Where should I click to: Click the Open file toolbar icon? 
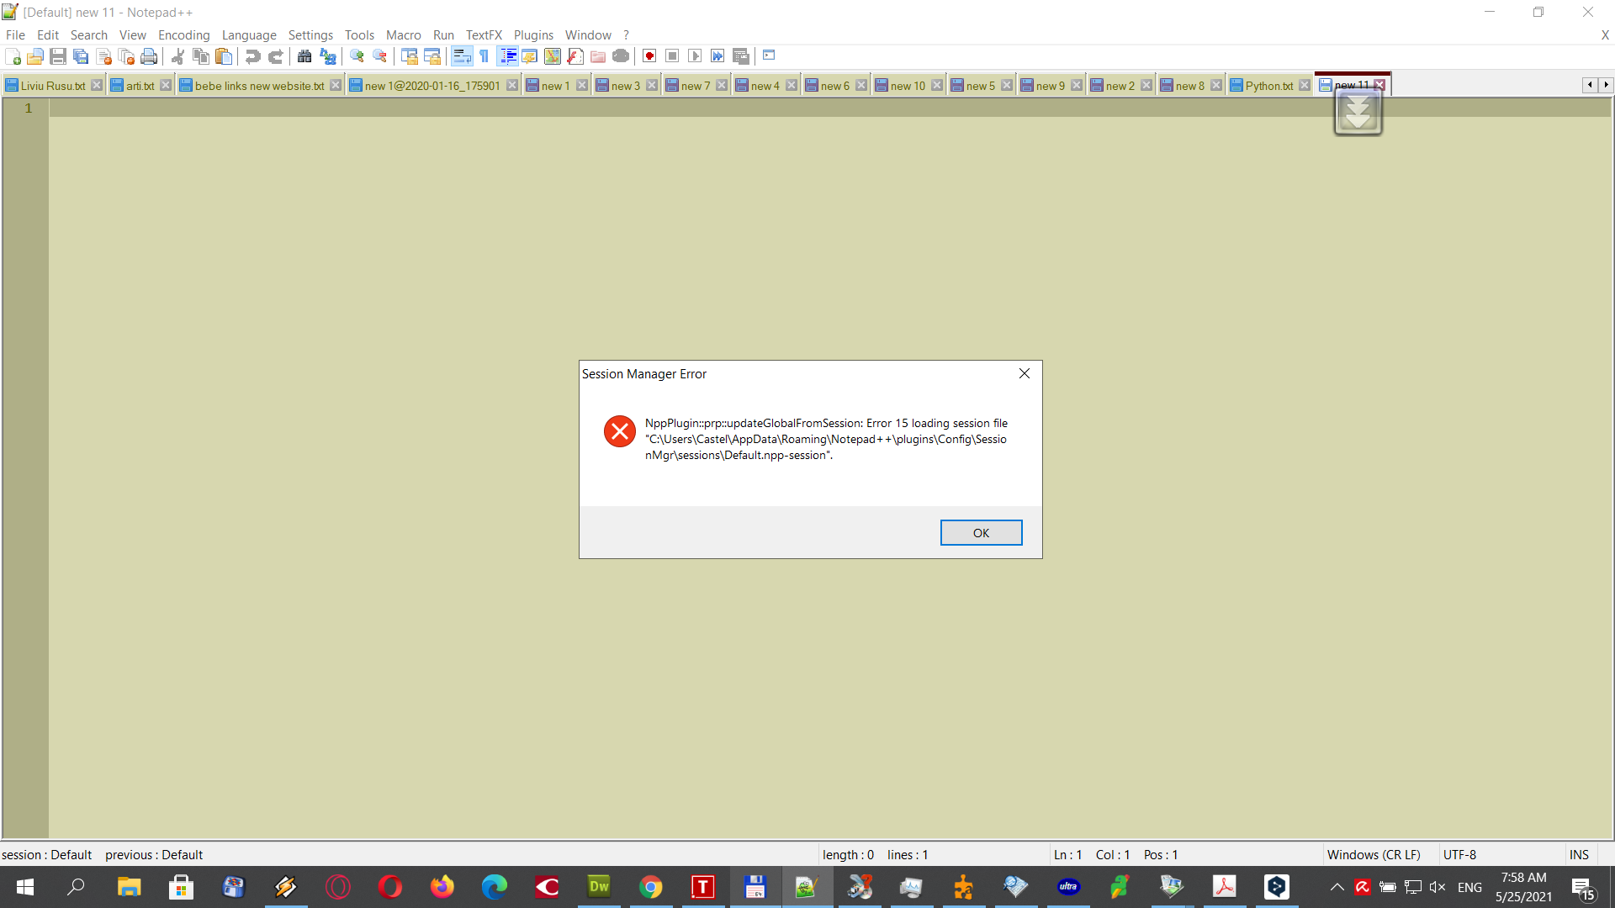pos(35,56)
